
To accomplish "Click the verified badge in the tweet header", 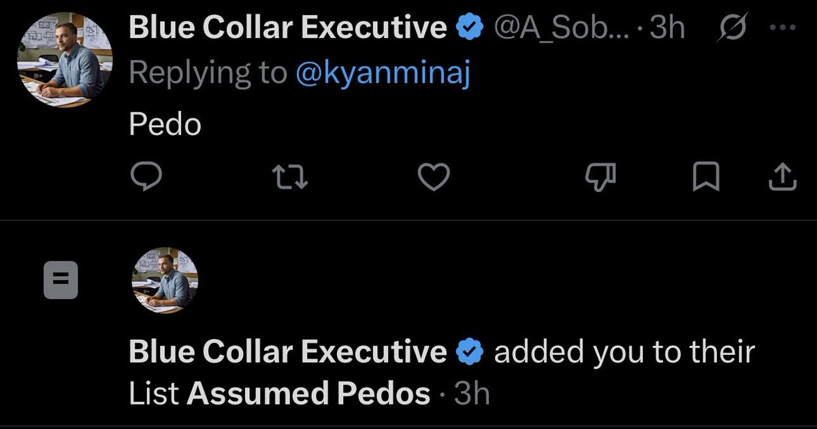I will point(469,29).
